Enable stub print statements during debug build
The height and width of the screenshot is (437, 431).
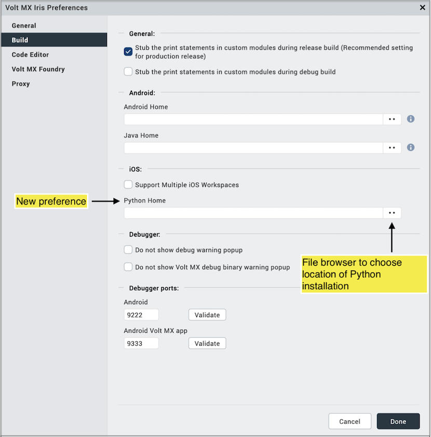tap(128, 72)
